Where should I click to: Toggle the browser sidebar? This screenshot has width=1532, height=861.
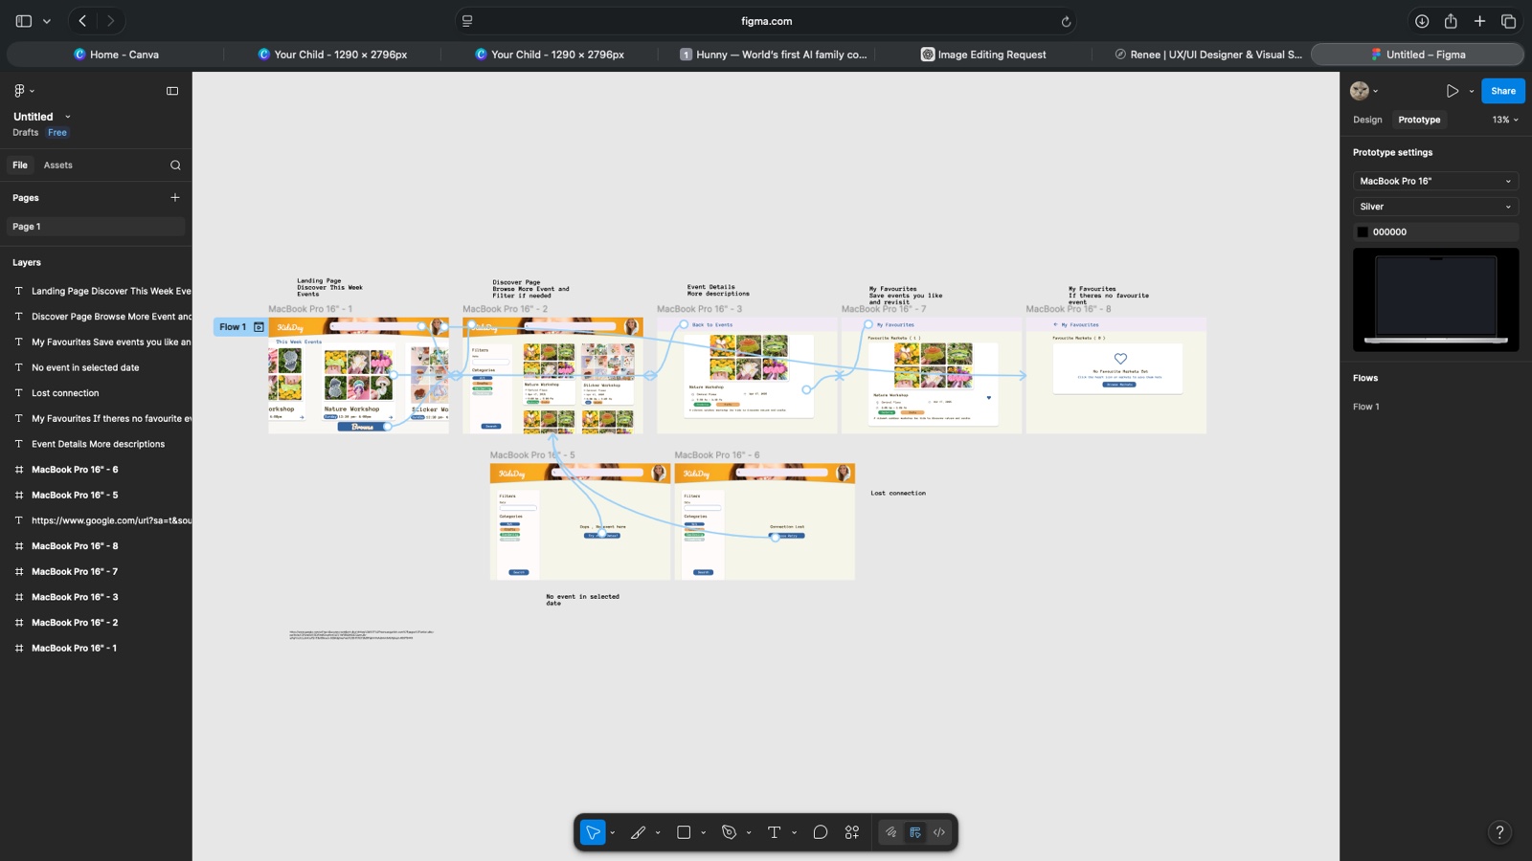(24, 21)
